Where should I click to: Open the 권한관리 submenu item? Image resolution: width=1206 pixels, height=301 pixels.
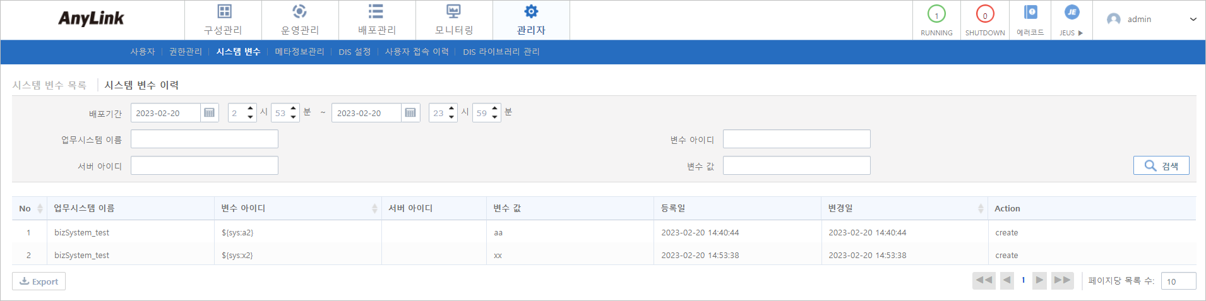186,52
